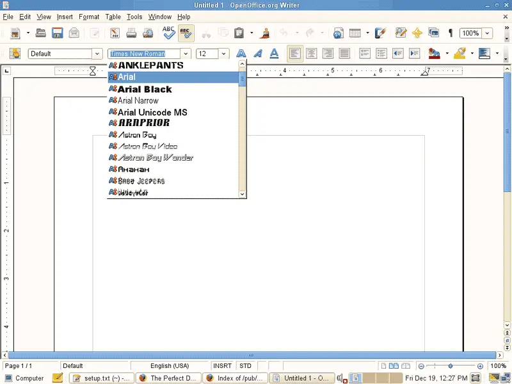Open the Tools menu

pos(134,17)
